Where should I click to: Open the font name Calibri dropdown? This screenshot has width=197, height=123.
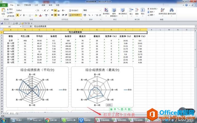coord(36,10)
